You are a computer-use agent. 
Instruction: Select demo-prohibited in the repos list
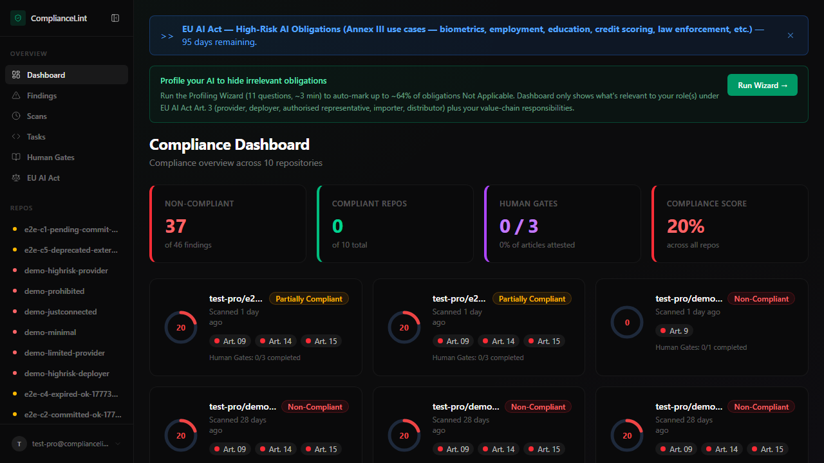54,291
